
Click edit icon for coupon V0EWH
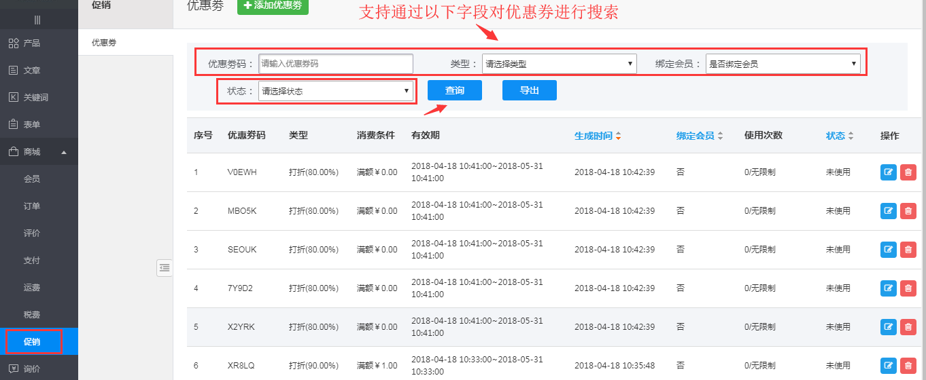(889, 172)
